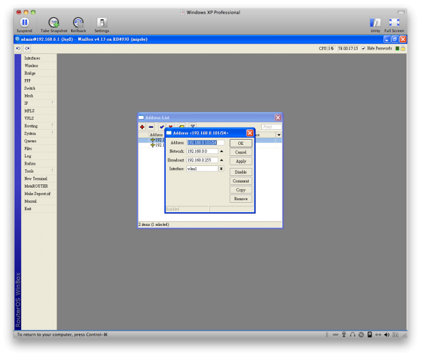Click the blue minus Remove address icon
This screenshot has height=357, width=421.
pyautogui.click(x=151, y=127)
